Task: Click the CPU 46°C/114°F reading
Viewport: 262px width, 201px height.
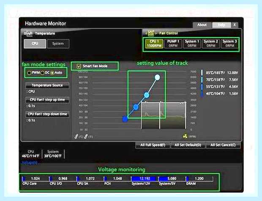Action: click(x=30, y=154)
